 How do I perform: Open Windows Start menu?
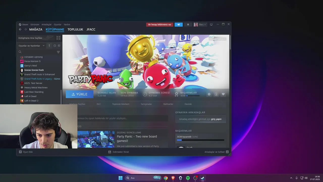pyautogui.click(x=121, y=178)
